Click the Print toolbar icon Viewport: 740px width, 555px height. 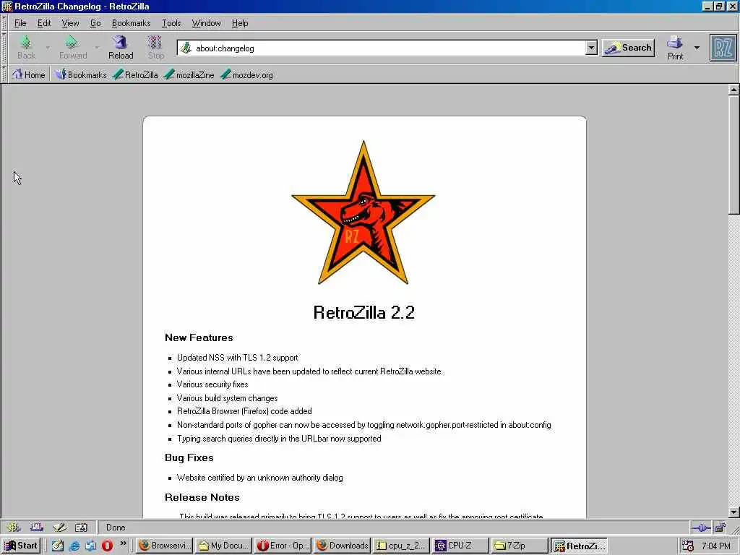point(675,48)
